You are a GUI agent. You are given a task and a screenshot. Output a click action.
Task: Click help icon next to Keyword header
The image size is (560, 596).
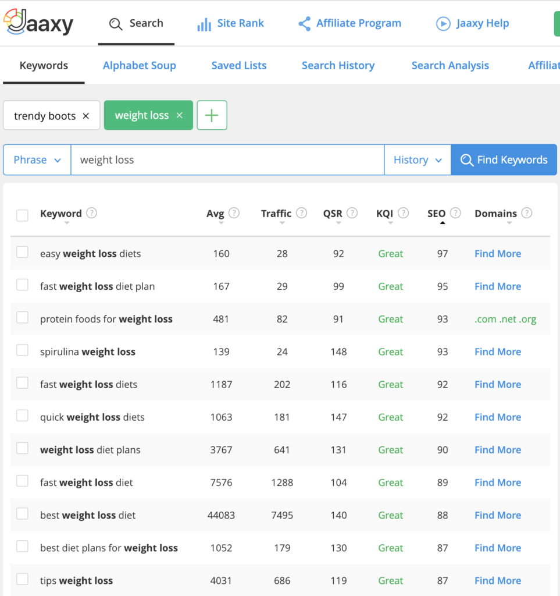coord(91,213)
